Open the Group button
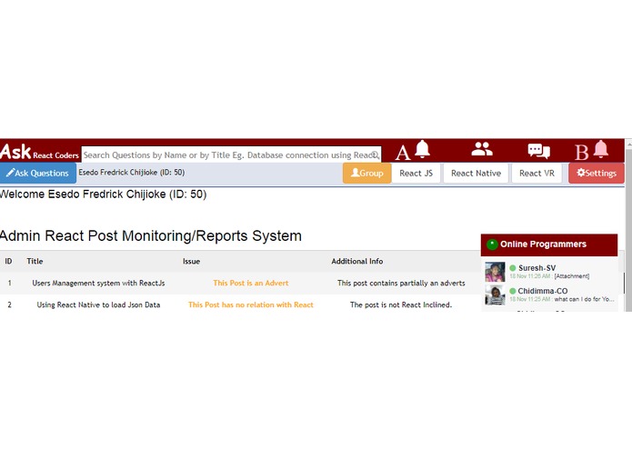632x449 pixels. coord(366,174)
